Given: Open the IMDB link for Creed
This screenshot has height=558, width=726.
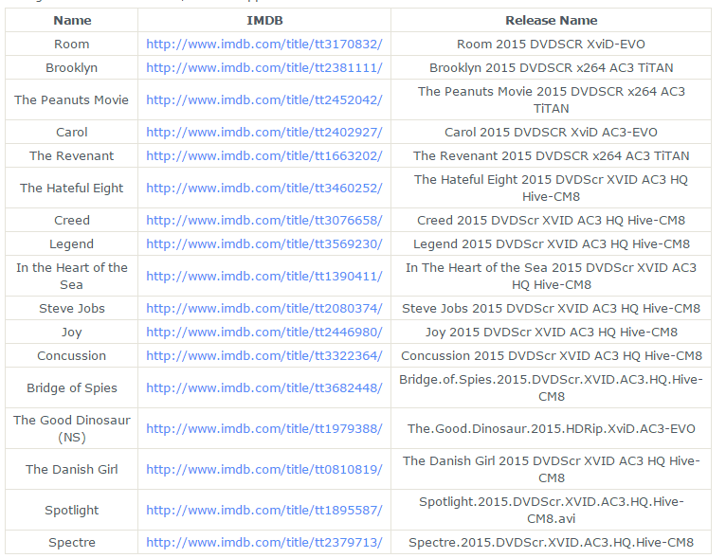Looking at the screenshot, I should click(x=264, y=220).
